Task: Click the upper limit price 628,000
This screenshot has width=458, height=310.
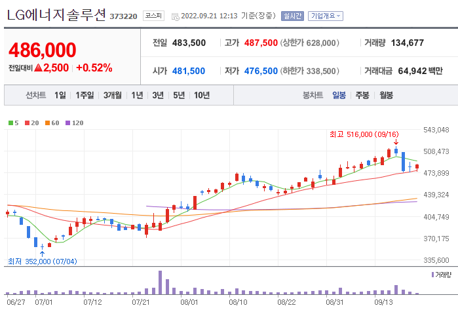Action: point(320,43)
